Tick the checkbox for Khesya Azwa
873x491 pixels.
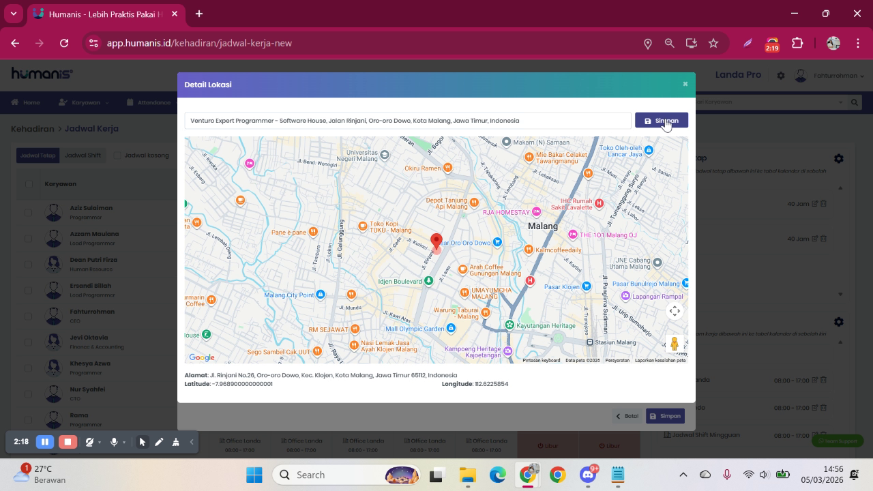tap(29, 368)
